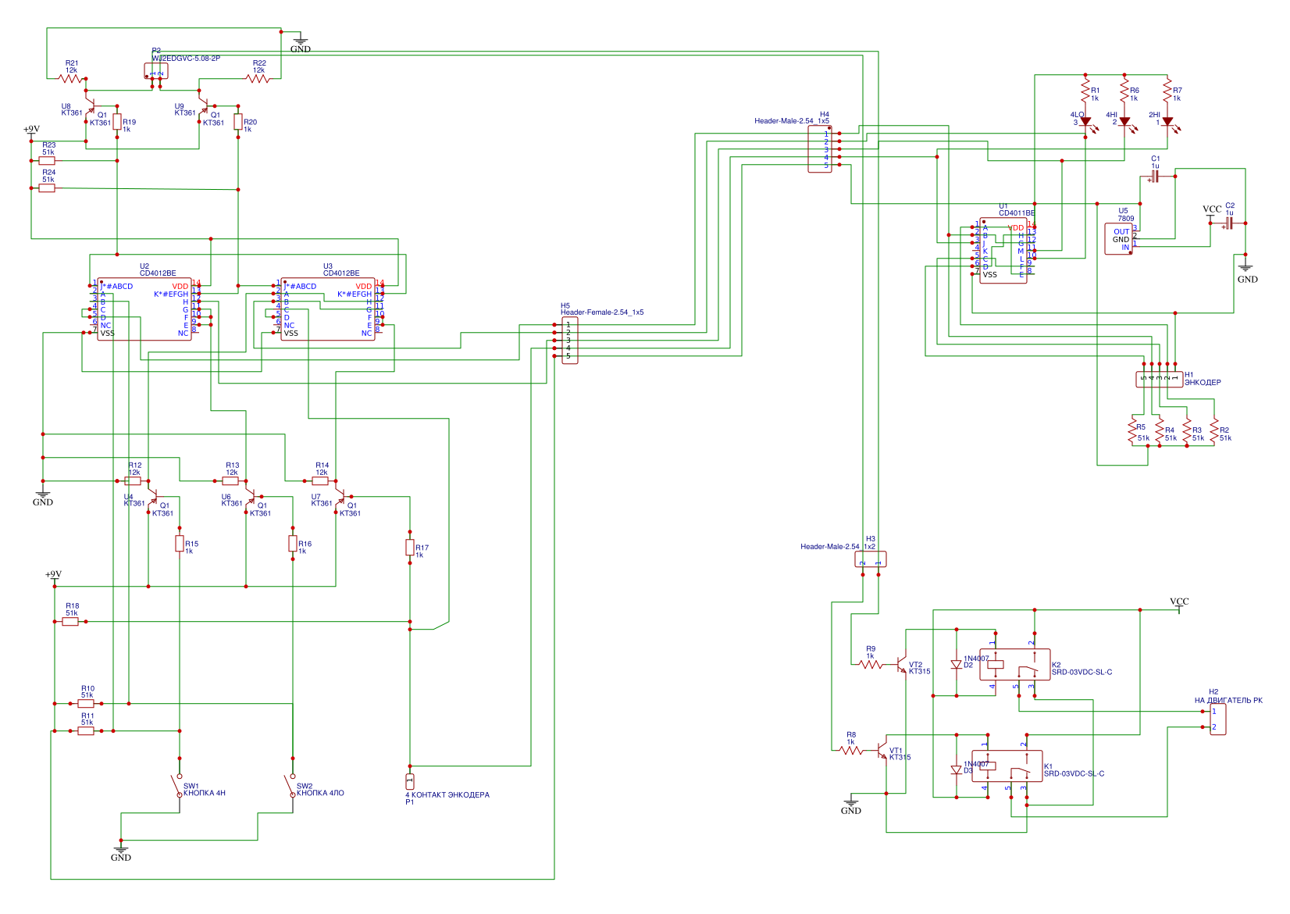Click the VT1 KT315 transistor symbol
Viewport: 1290px width, 914px height.
(x=882, y=752)
